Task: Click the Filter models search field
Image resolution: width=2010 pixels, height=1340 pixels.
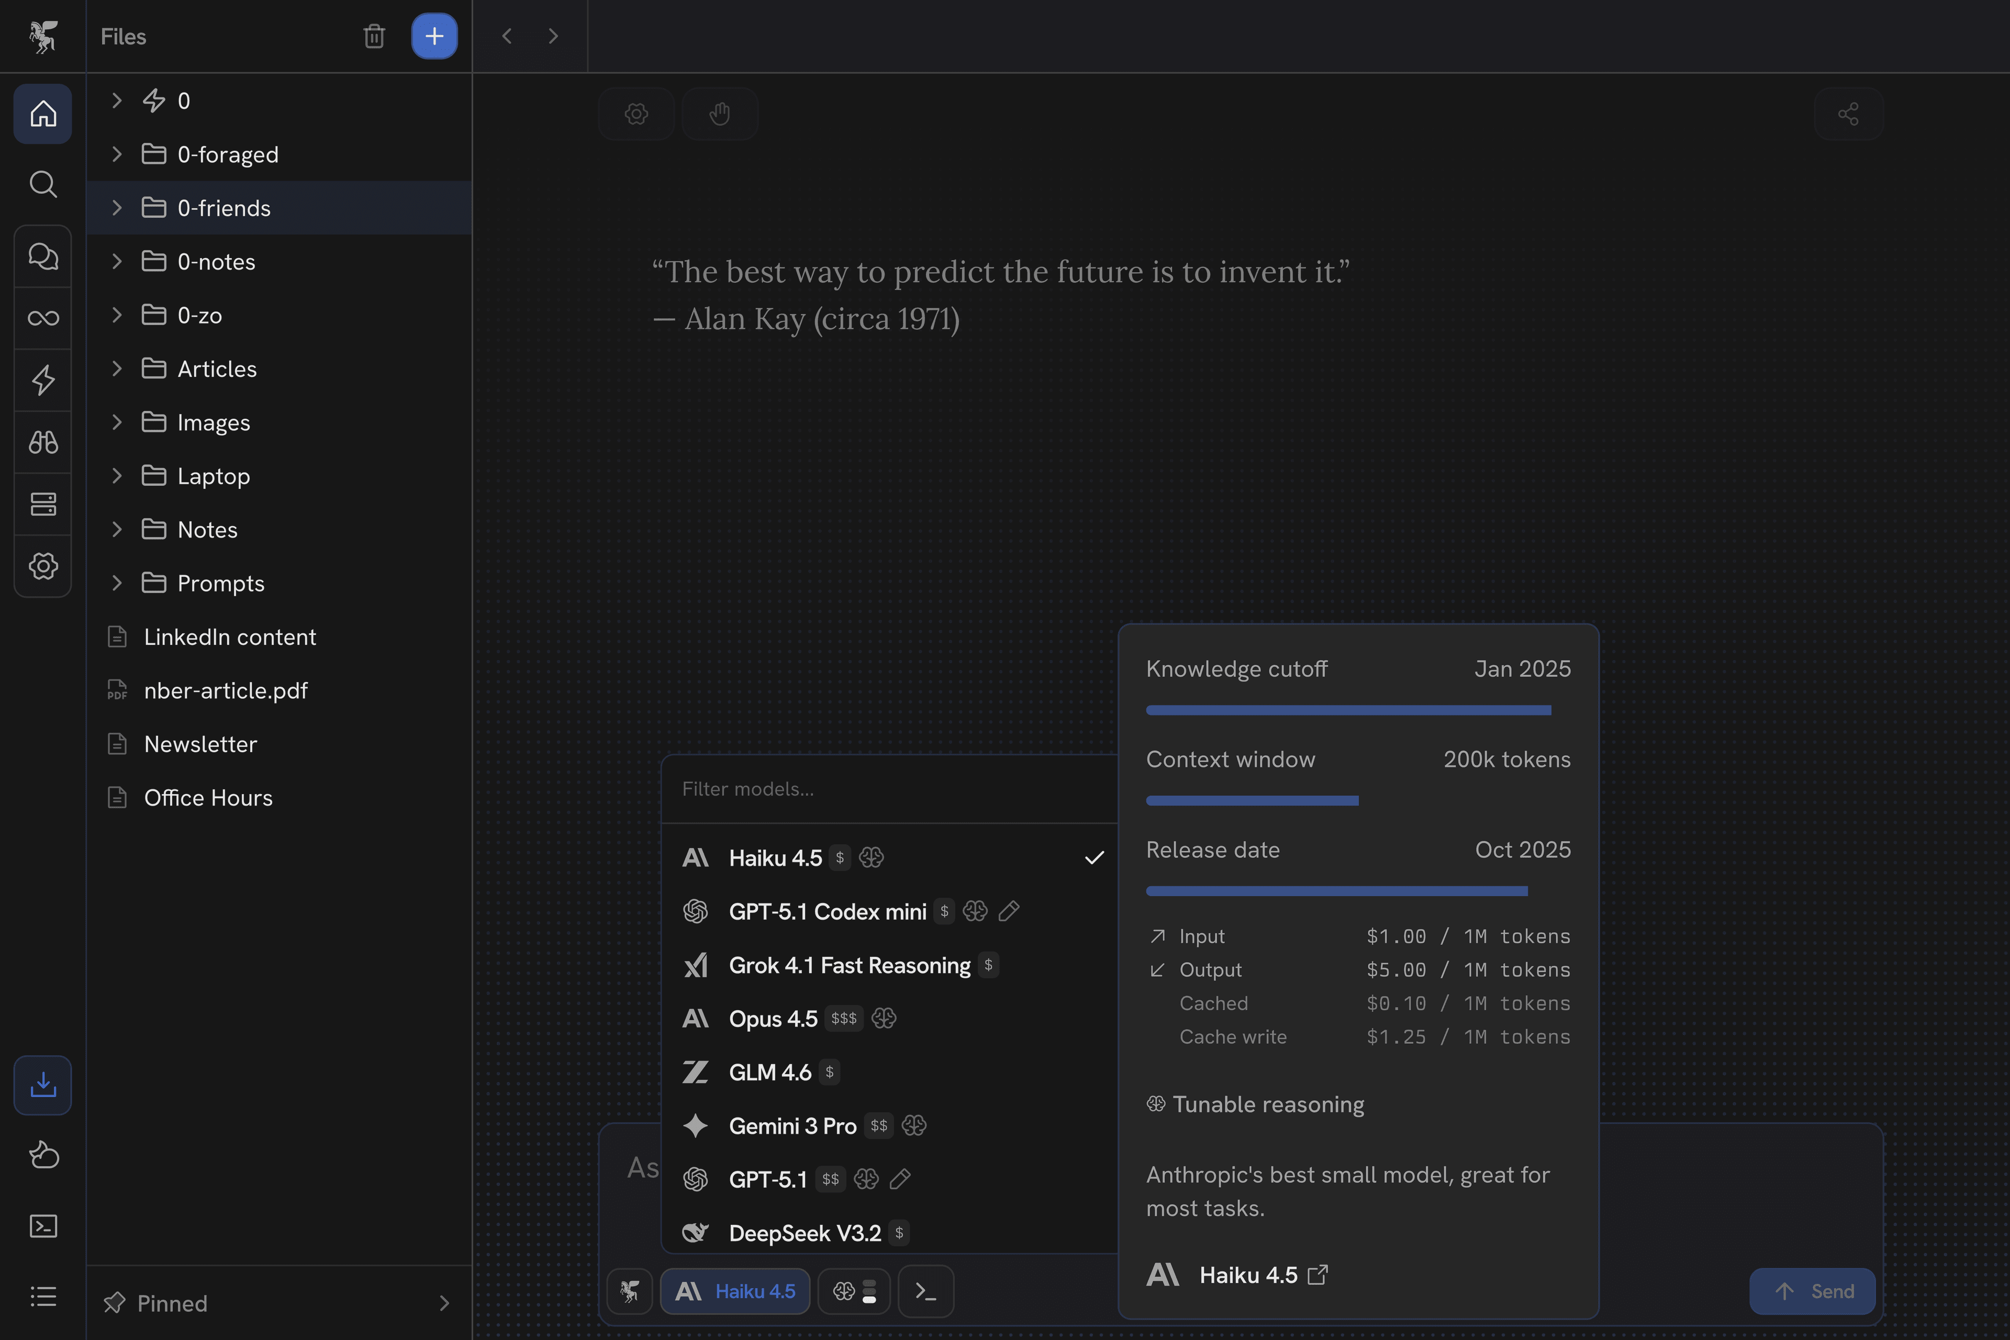Action: click(889, 789)
